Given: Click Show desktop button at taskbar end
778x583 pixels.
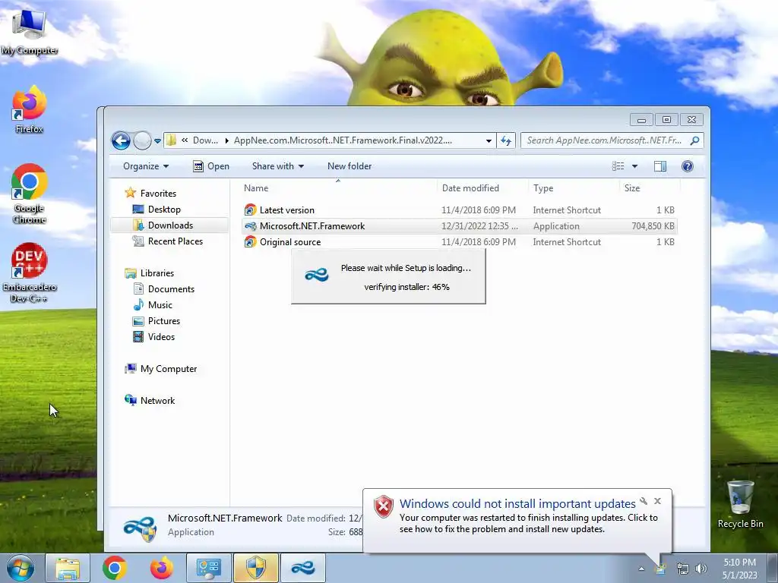Looking at the screenshot, I should pos(773,568).
